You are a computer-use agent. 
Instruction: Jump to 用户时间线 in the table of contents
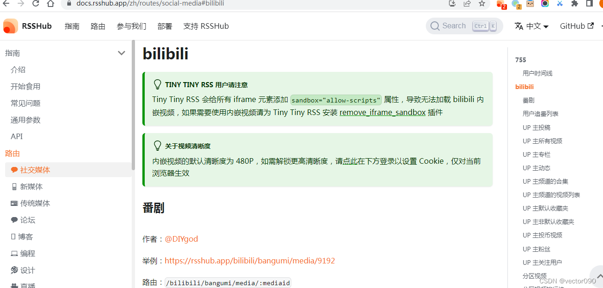click(x=538, y=73)
